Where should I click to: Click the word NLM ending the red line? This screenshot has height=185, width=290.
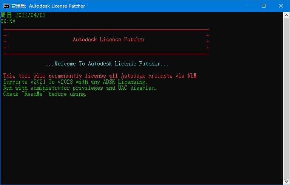pos(192,76)
